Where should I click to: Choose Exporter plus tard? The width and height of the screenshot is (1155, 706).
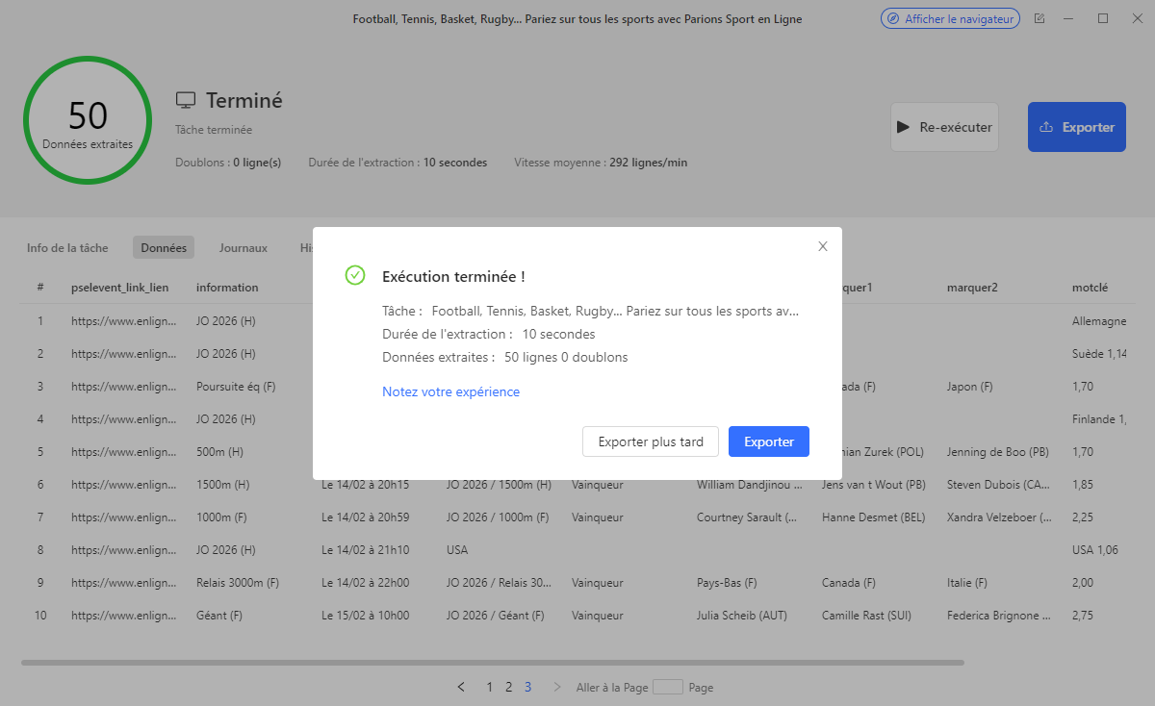(651, 441)
